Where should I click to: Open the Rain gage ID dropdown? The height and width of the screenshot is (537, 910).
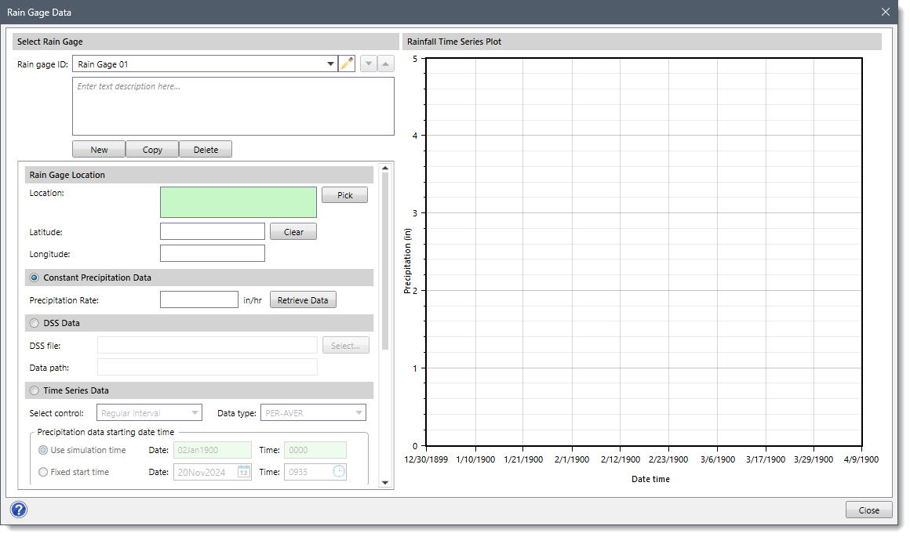click(330, 63)
